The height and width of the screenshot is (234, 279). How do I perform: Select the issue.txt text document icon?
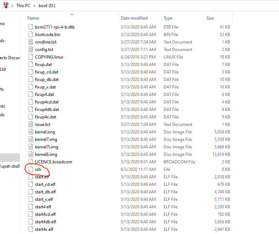point(31,124)
